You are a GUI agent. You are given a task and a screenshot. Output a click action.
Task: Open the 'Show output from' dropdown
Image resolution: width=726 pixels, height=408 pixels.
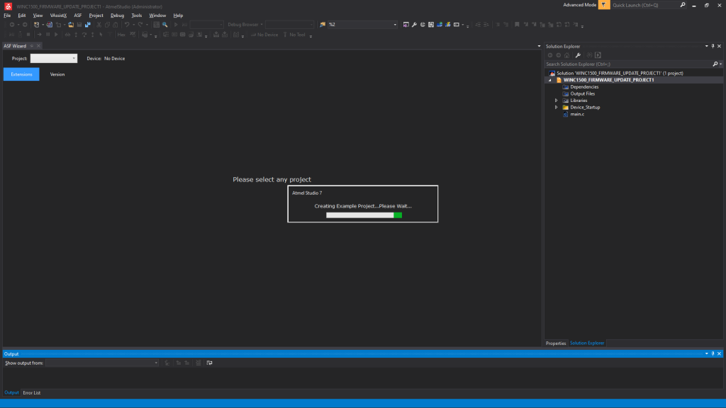coord(102,363)
